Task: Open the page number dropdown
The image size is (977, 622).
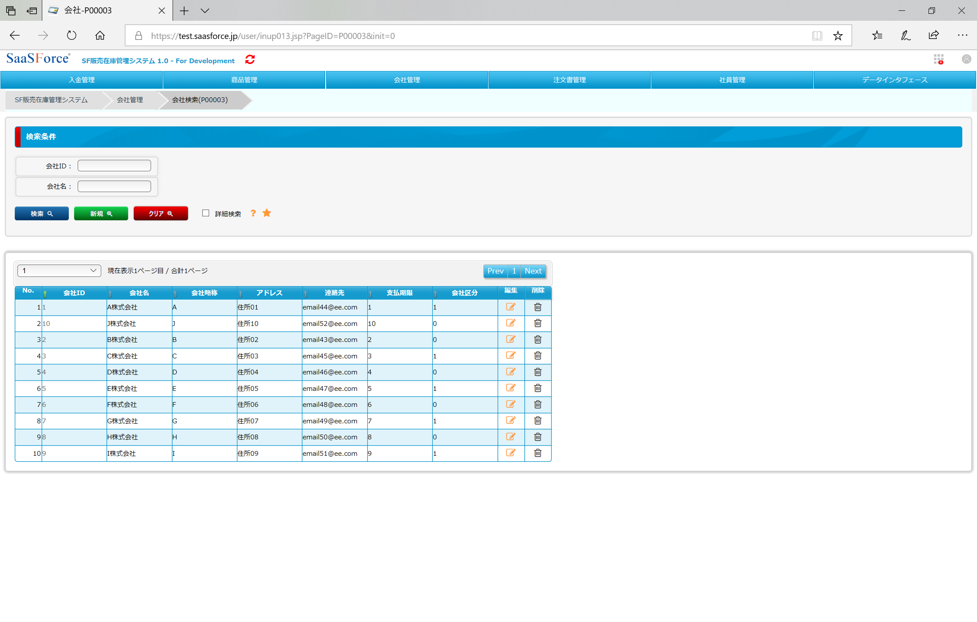Action: click(x=59, y=271)
